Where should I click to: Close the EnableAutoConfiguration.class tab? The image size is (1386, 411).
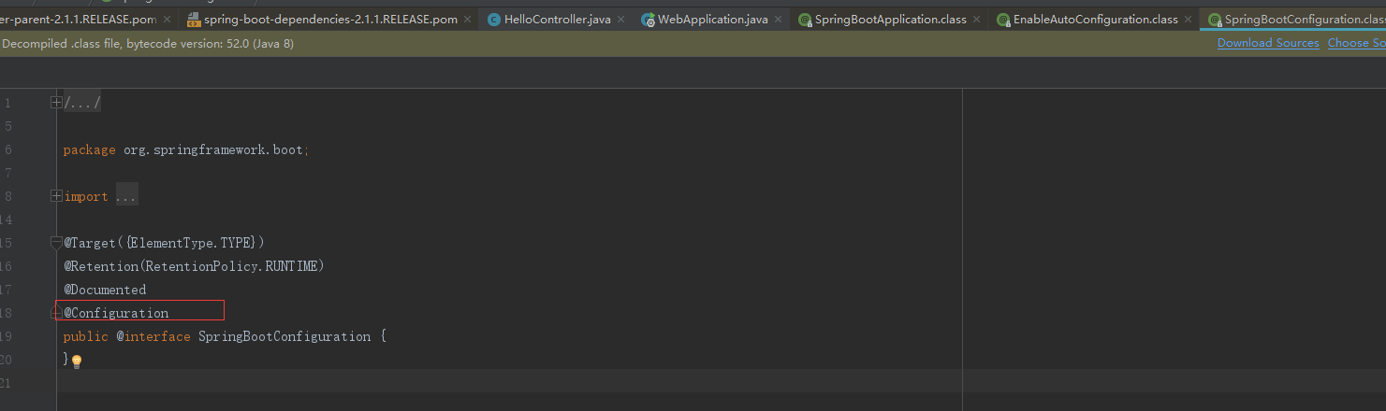(x=1189, y=20)
